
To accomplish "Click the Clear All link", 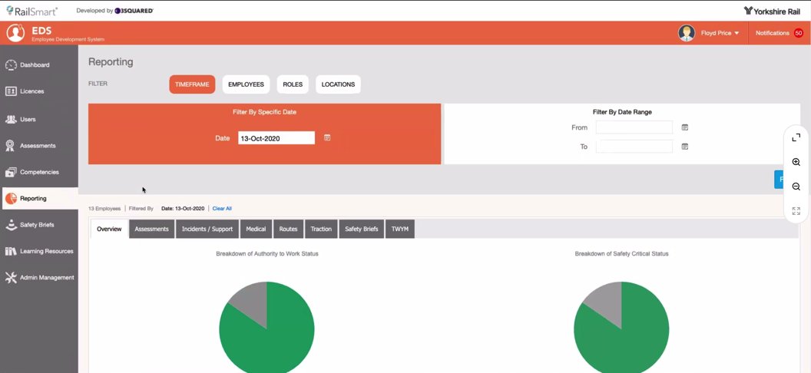I will (222, 209).
